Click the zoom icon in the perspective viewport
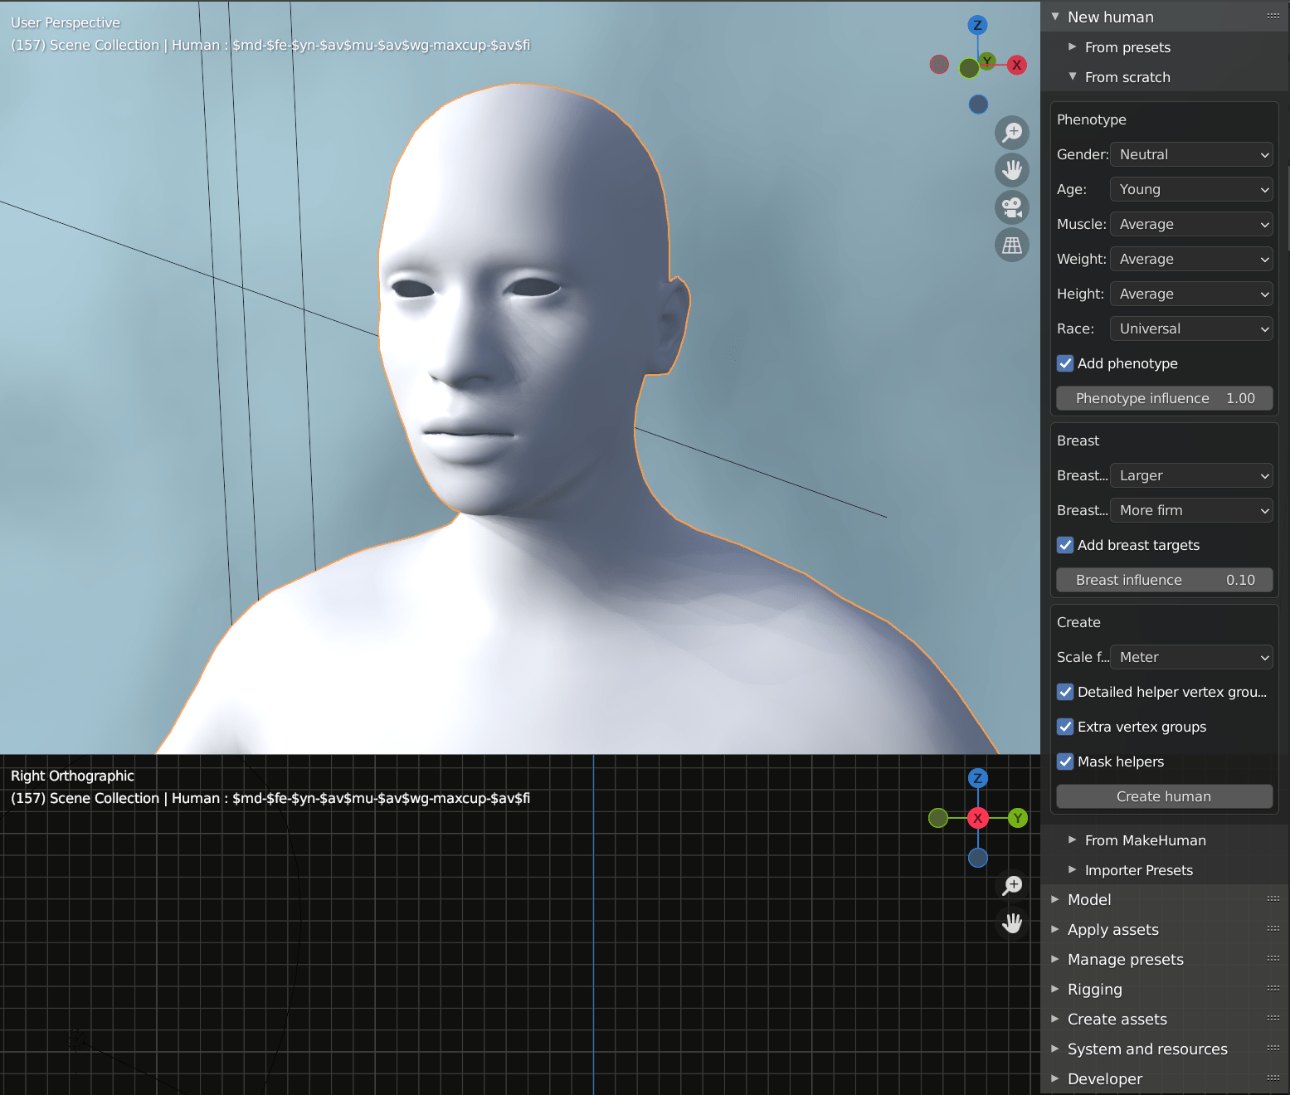1290x1095 pixels. (1012, 133)
